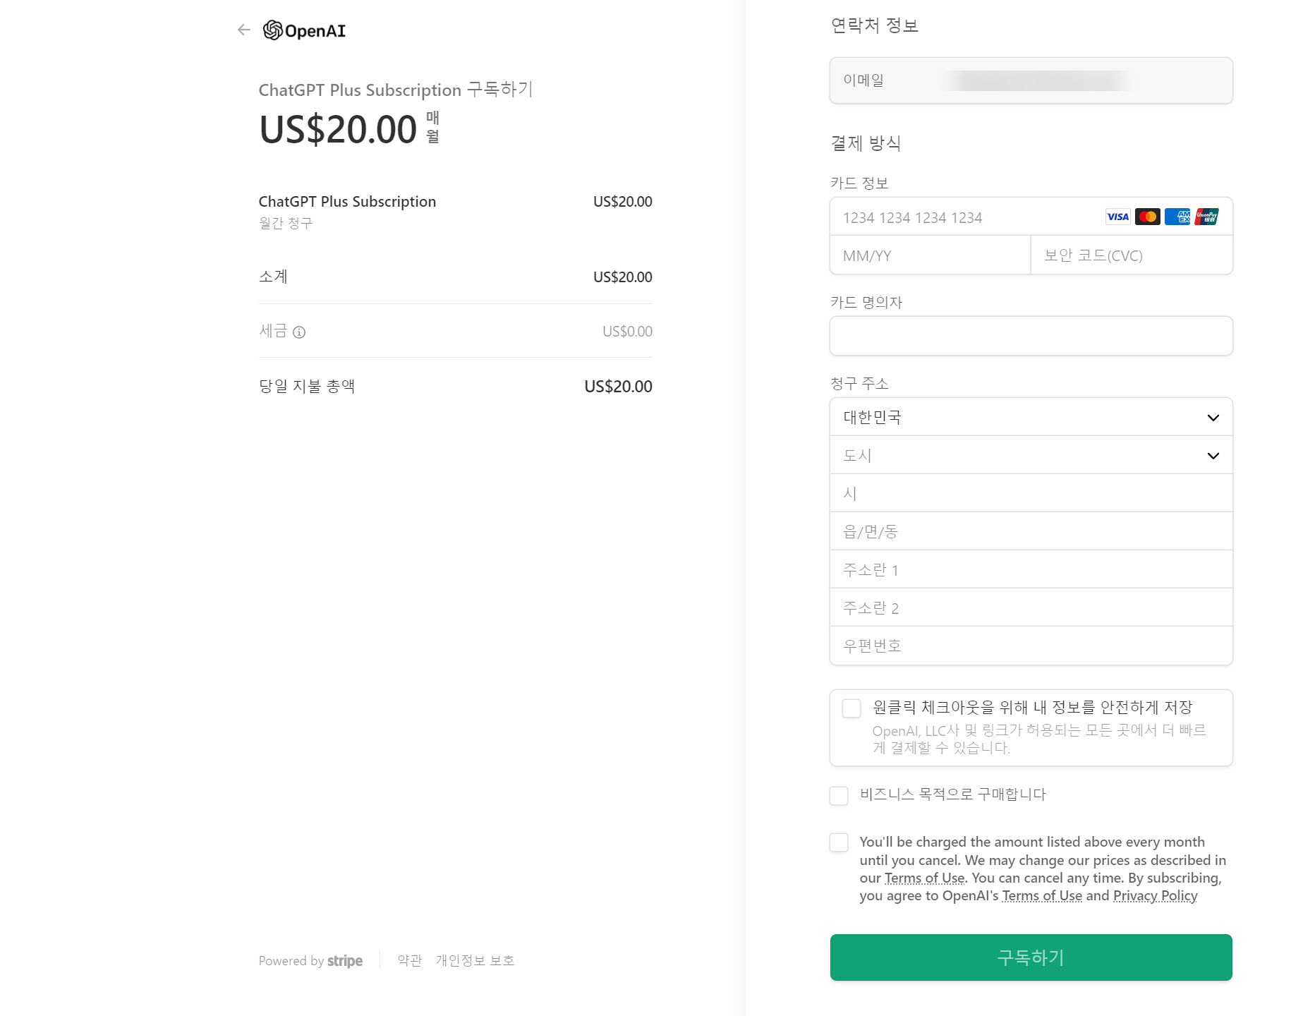This screenshot has width=1291, height=1016.
Task: Click the Stripe logo in footer
Action: [345, 961]
